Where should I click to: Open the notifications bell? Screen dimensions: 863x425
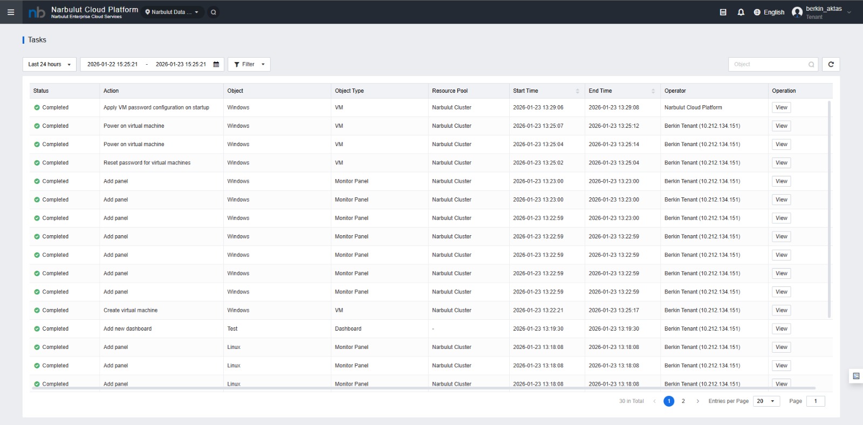tap(741, 12)
